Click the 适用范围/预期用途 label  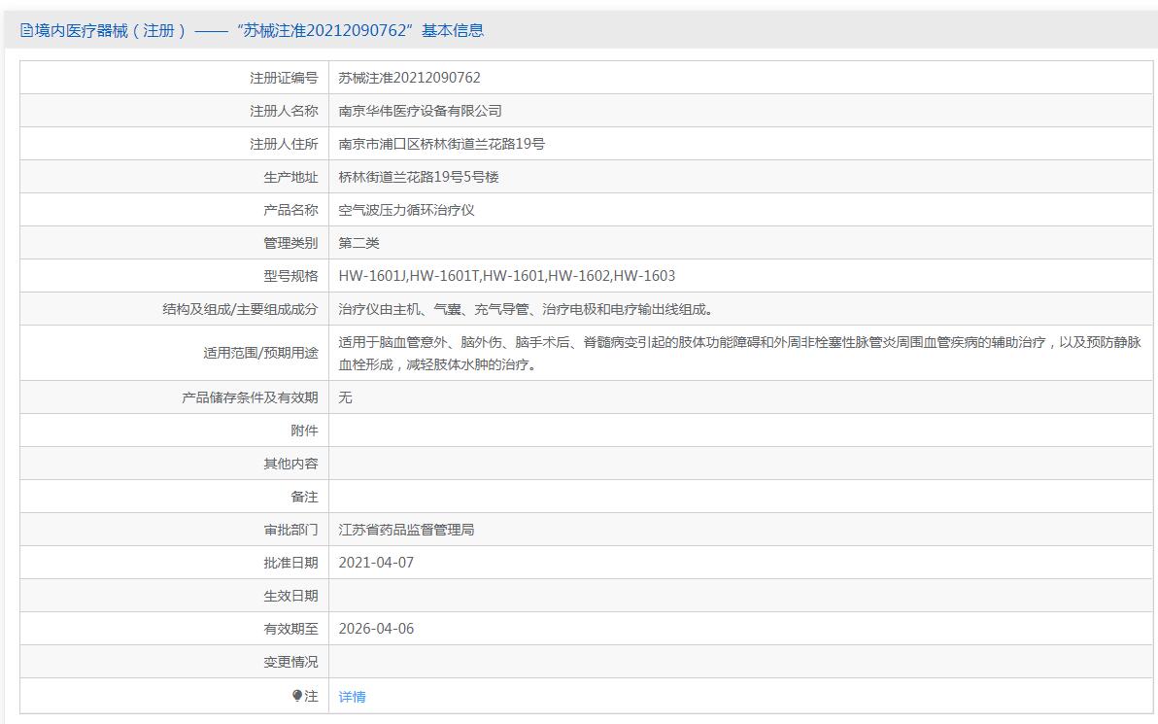point(260,353)
